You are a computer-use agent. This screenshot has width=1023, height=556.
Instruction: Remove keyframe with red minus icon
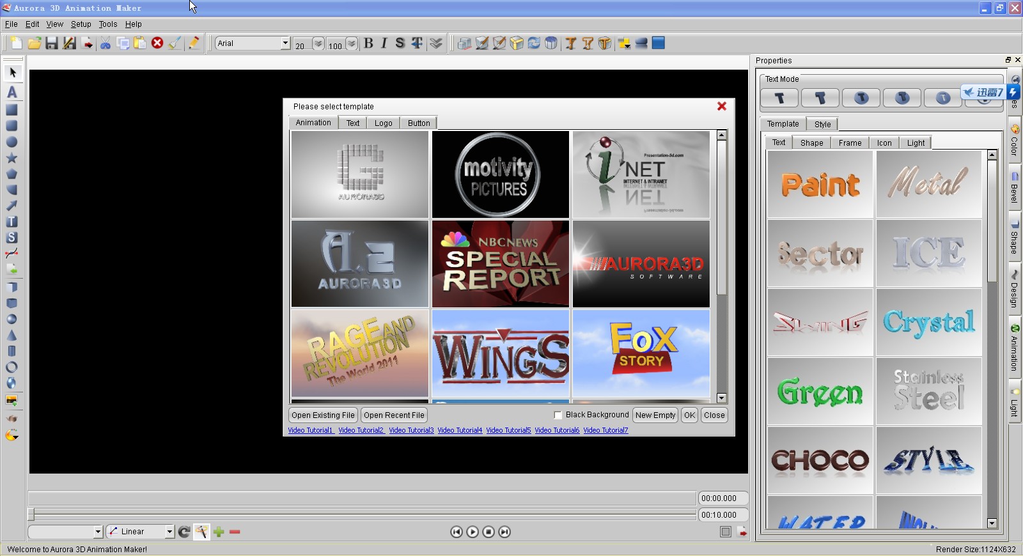235,532
